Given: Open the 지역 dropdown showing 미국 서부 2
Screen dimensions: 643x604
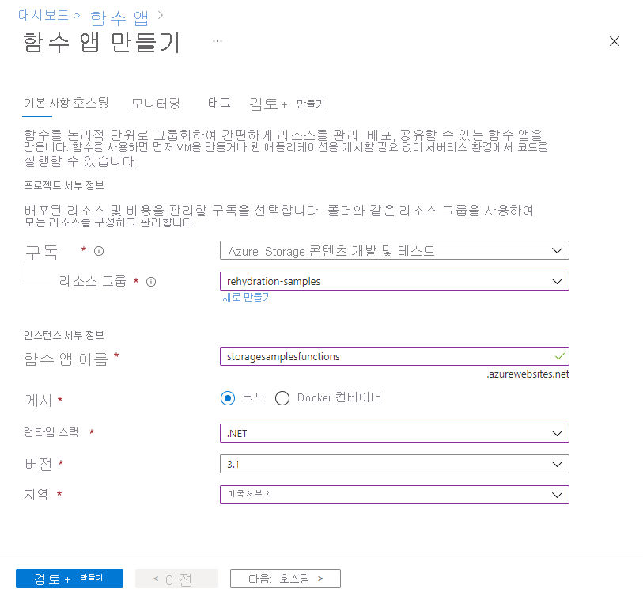Looking at the screenshot, I should (x=394, y=494).
